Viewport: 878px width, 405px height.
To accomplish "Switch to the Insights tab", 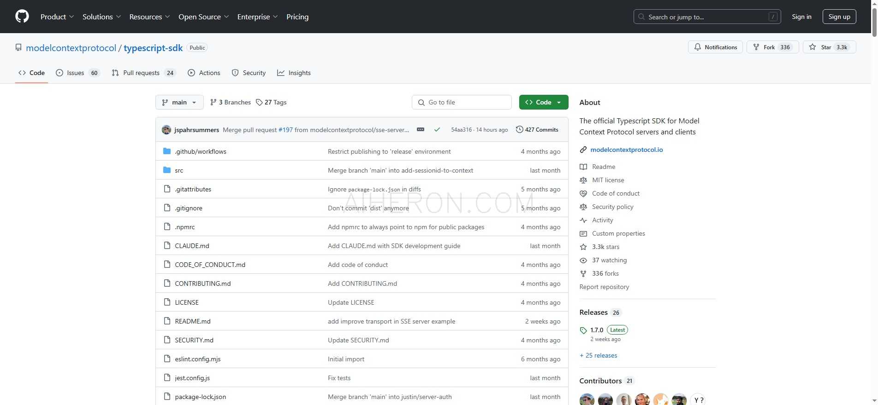I will [294, 73].
